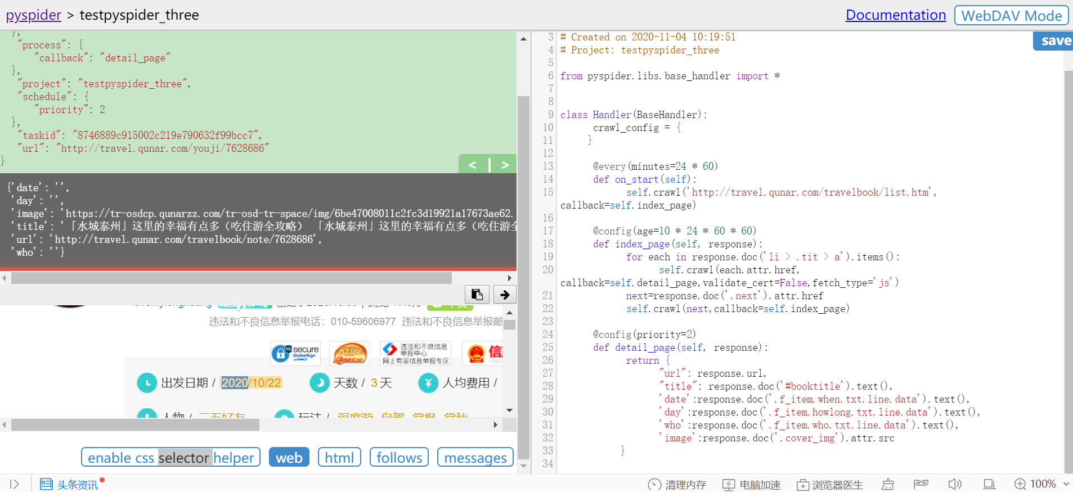Screen dimensions: 1073x492
Task: Click the youji/7628686 url in task JSON
Action: [163, 148]
